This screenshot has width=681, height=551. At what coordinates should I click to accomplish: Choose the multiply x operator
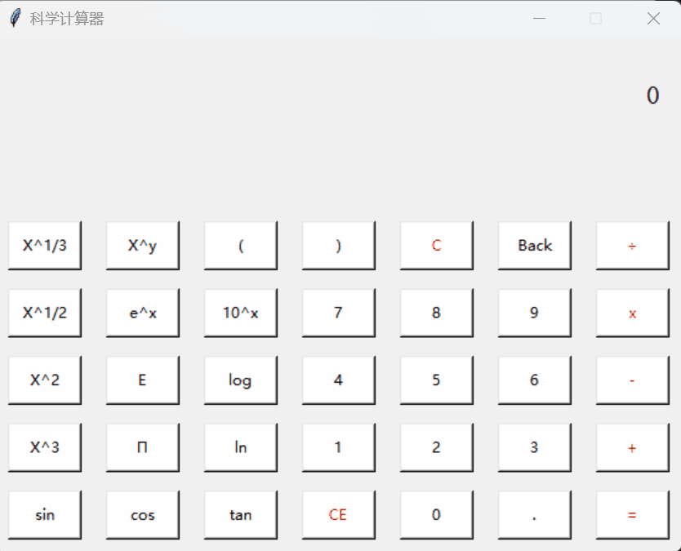[632, 313]
